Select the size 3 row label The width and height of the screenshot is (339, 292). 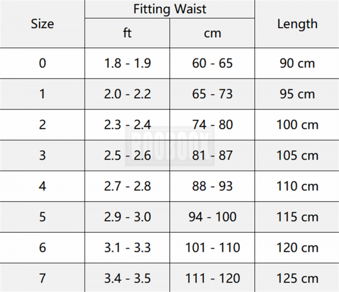(x=42, y=155)
